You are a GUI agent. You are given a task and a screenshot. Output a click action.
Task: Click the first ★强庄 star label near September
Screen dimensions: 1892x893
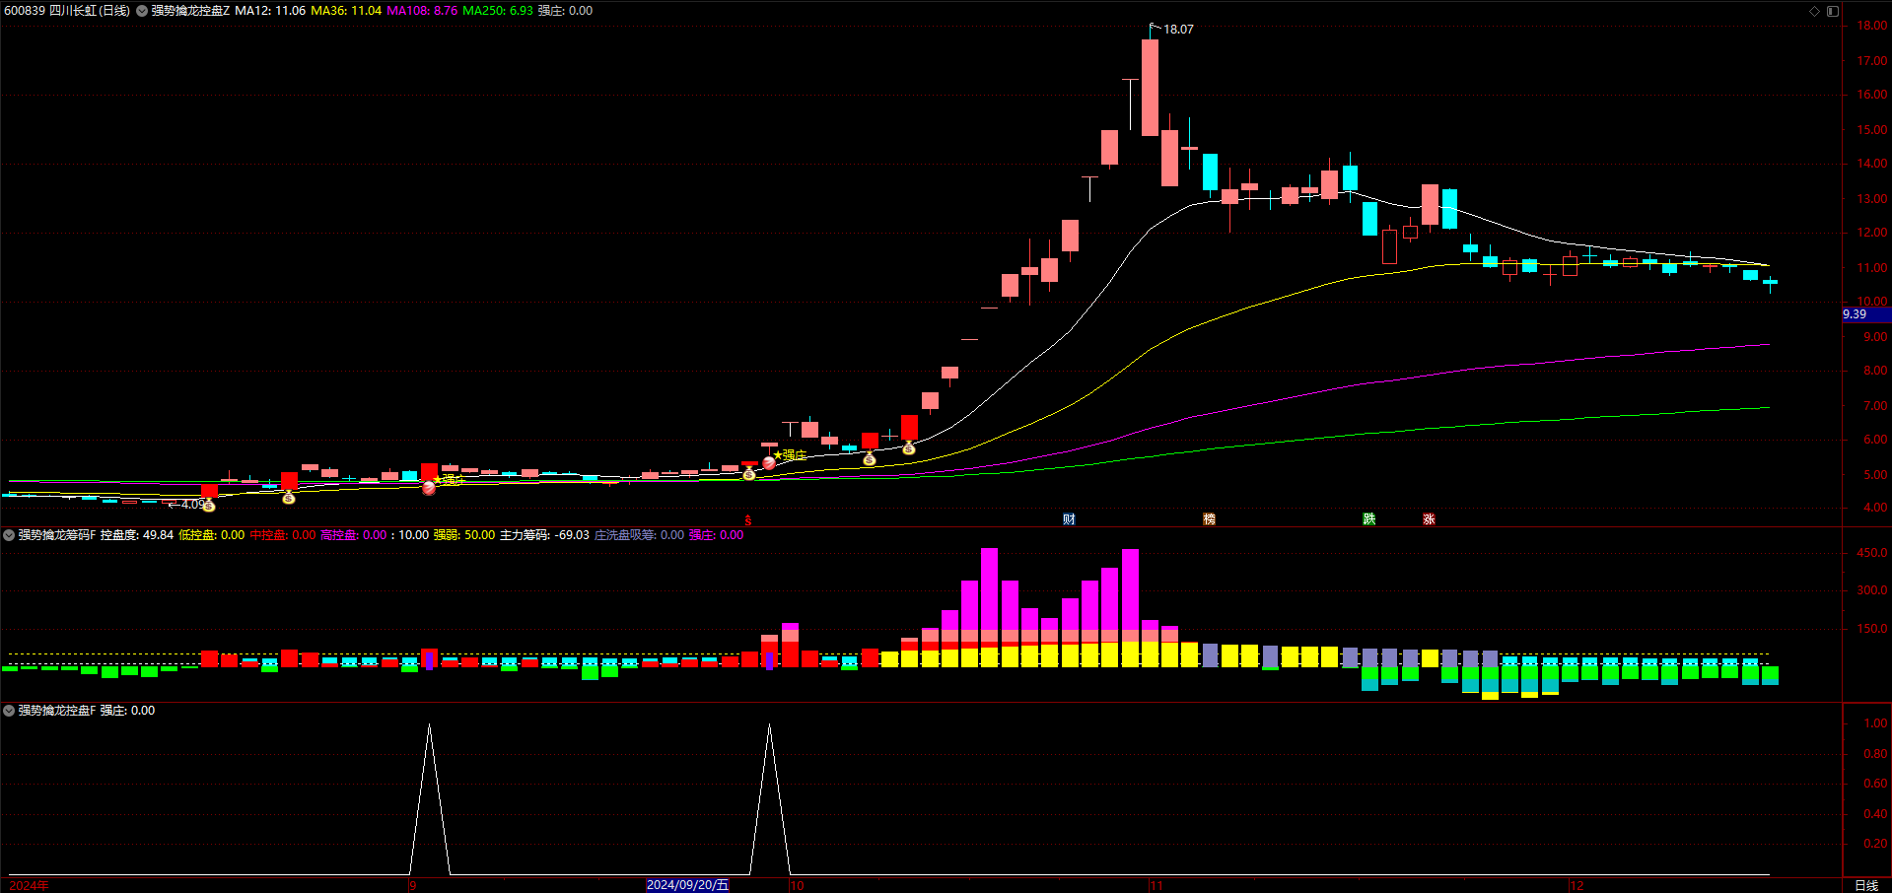(x=448, y=480)
